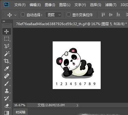Screen dimensions: 128x115
Task: Click the 文档:2.86M/15.0M status text
Action: (x=51, y=105)
